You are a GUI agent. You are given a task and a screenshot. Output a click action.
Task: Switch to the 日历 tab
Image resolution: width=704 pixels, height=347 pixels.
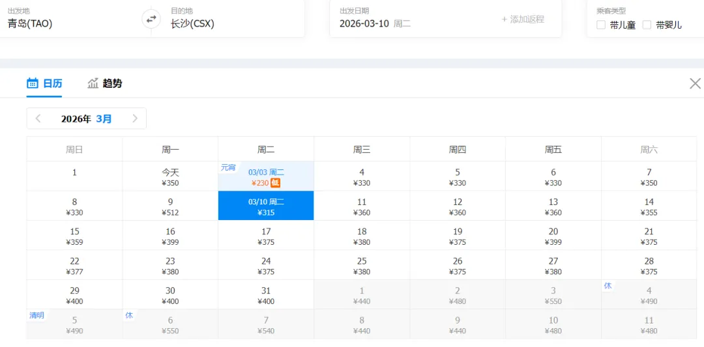[44, 83]
